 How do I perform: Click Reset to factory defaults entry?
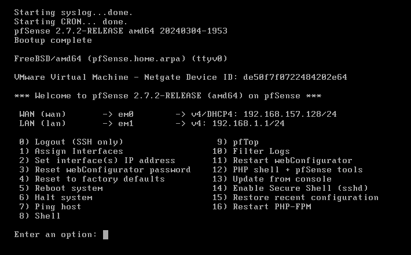click(x=92, y=179)
